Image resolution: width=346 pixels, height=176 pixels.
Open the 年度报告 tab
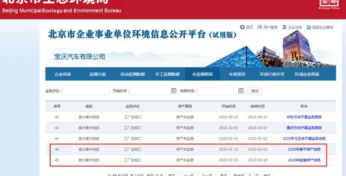pos(237,74)
